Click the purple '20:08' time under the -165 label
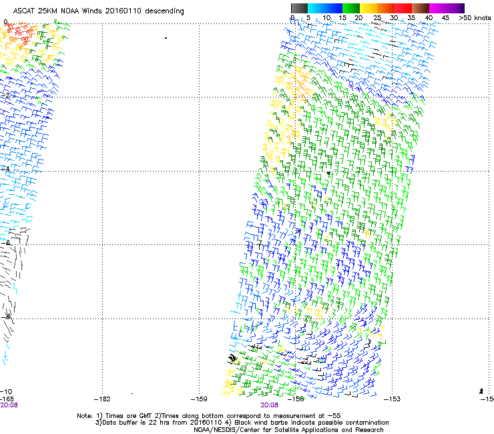This screenshot has width=494, height=434. [9, 405]
